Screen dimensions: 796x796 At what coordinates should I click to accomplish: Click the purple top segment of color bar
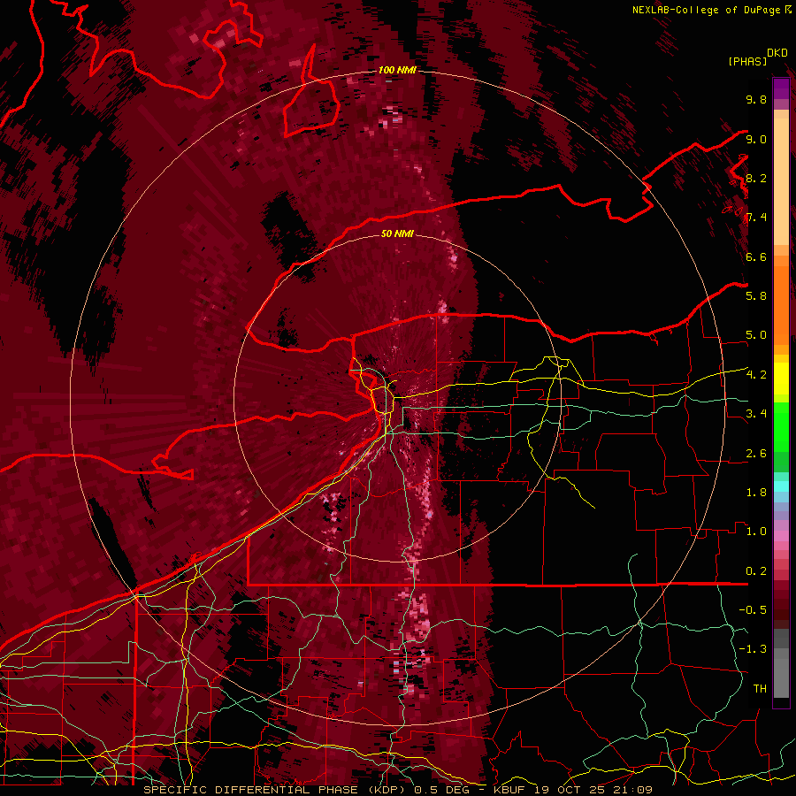tap(781, 89)
